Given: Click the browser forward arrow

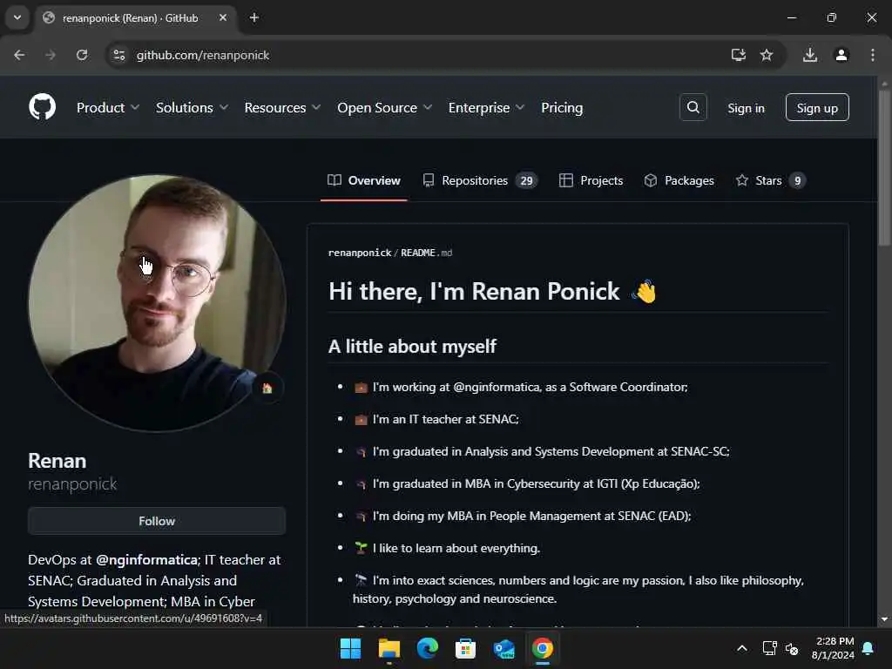Looking at the screenshot, I should pos(51,55).
